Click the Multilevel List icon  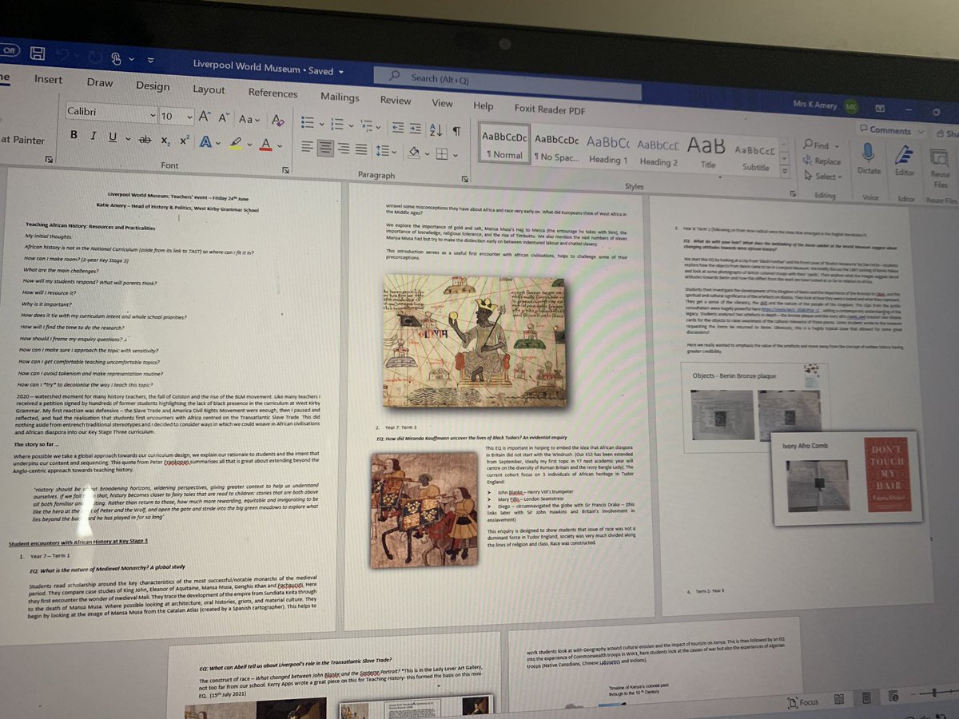(368, 125)
